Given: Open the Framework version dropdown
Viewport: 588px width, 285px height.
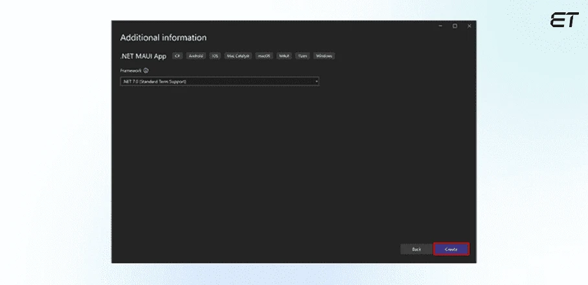Looking at the screenshot, I should pos(220,81).
